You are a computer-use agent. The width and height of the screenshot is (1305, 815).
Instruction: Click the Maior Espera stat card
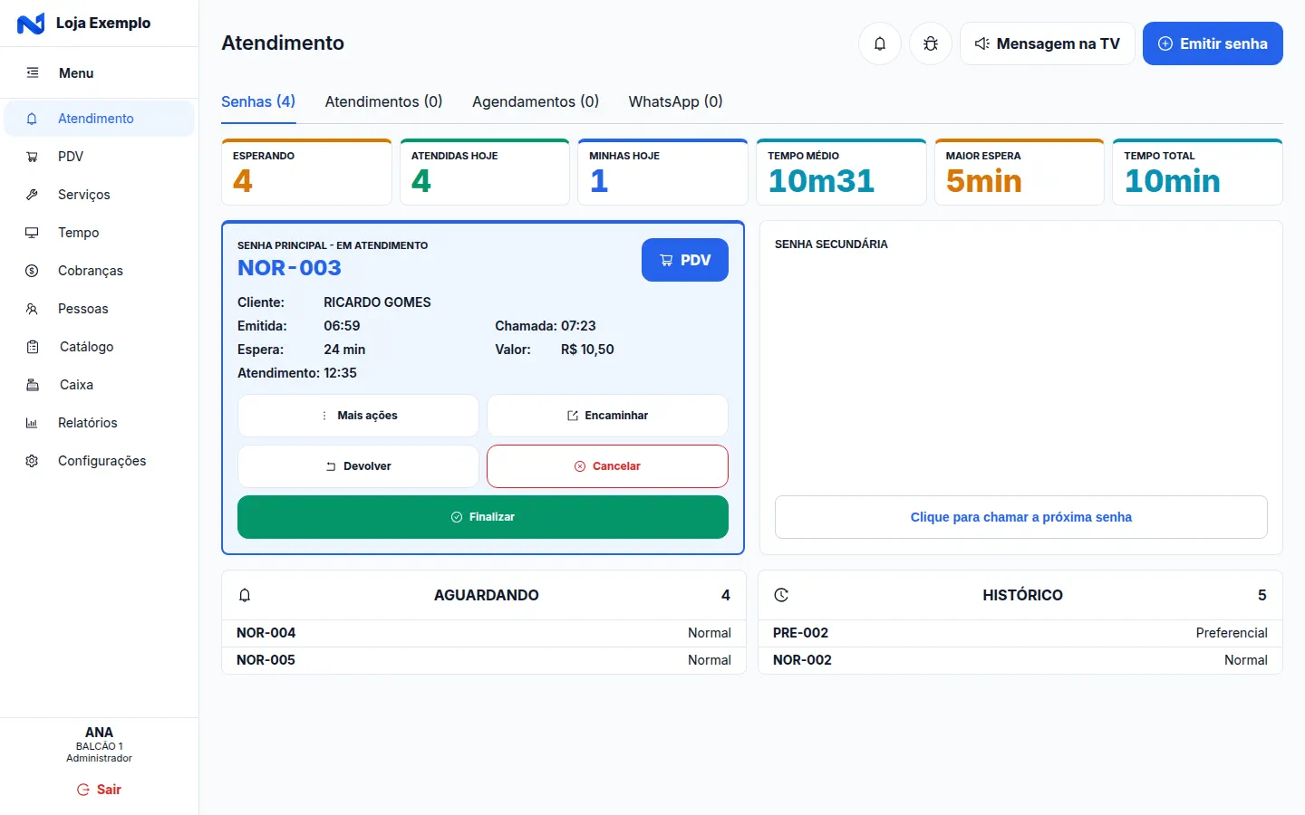[x=1020, y=172]
